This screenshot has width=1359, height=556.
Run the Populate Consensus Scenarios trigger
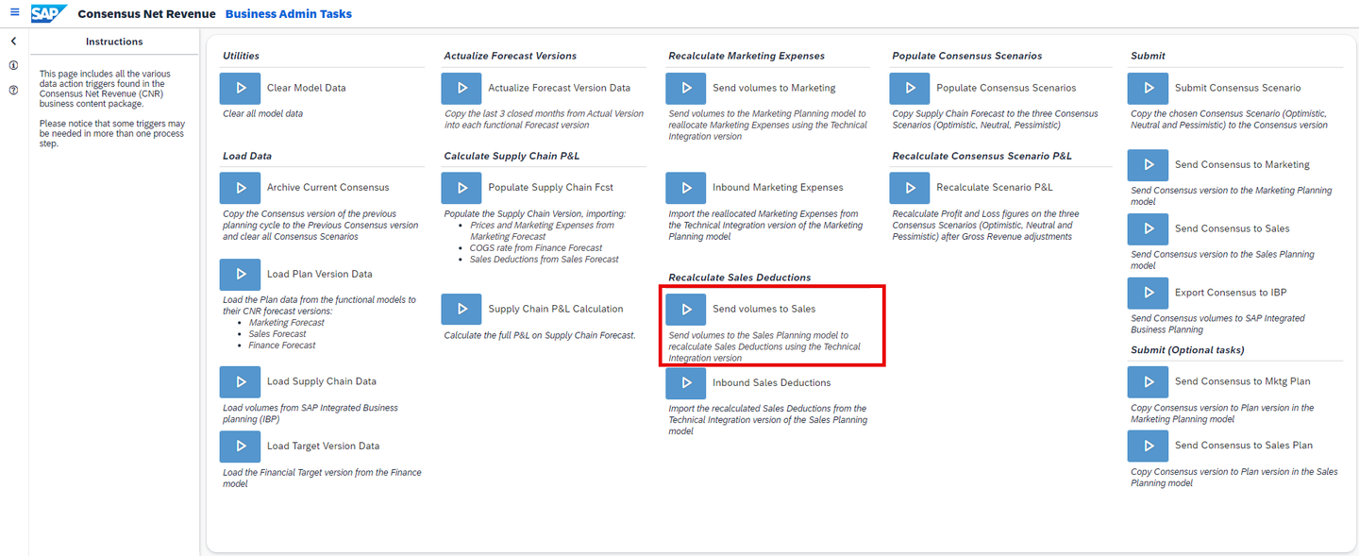[910, 88]
